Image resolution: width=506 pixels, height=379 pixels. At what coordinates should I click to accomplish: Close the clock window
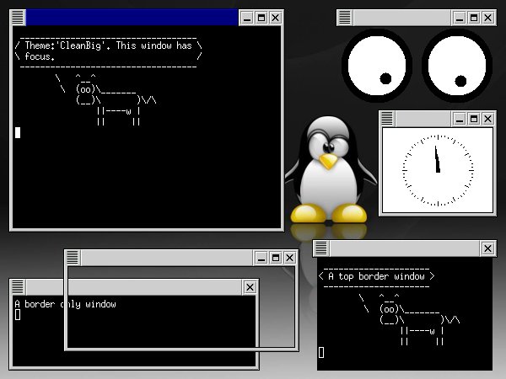coord(488,119)
